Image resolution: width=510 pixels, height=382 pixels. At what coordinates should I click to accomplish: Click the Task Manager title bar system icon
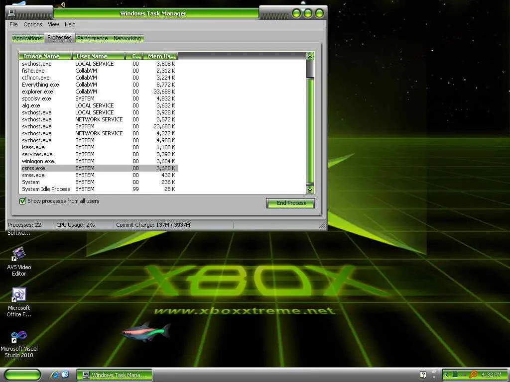[x=12, y=13]
